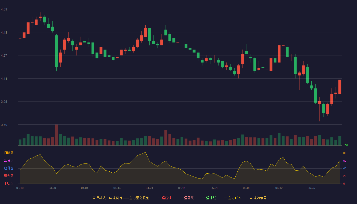
Task: Click the 风险区 zone label
Action: pos(9,153)
